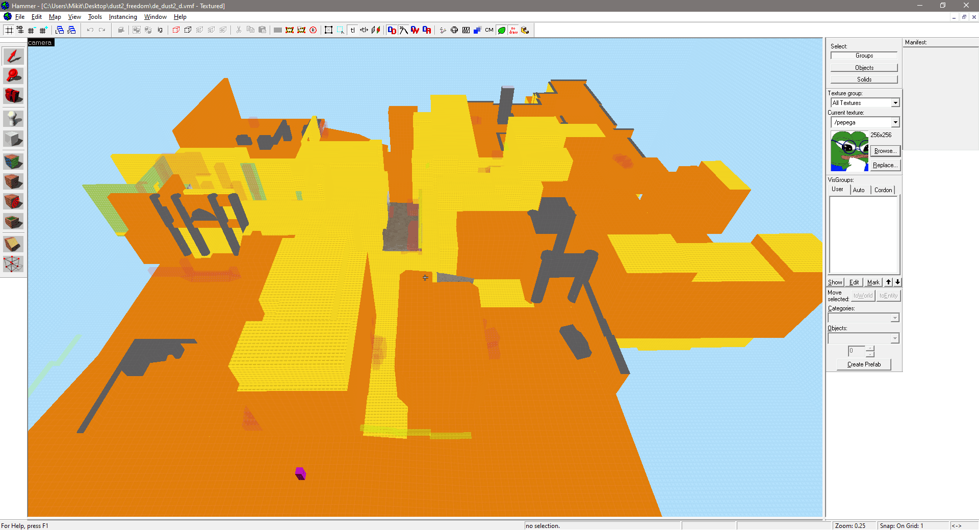Expand the Objects prefab dropdown

coord(895,338)
